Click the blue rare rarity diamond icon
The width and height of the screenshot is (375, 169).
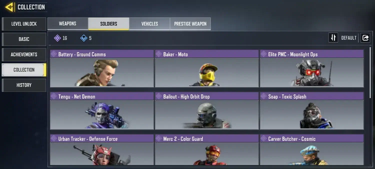pos(84,38)
